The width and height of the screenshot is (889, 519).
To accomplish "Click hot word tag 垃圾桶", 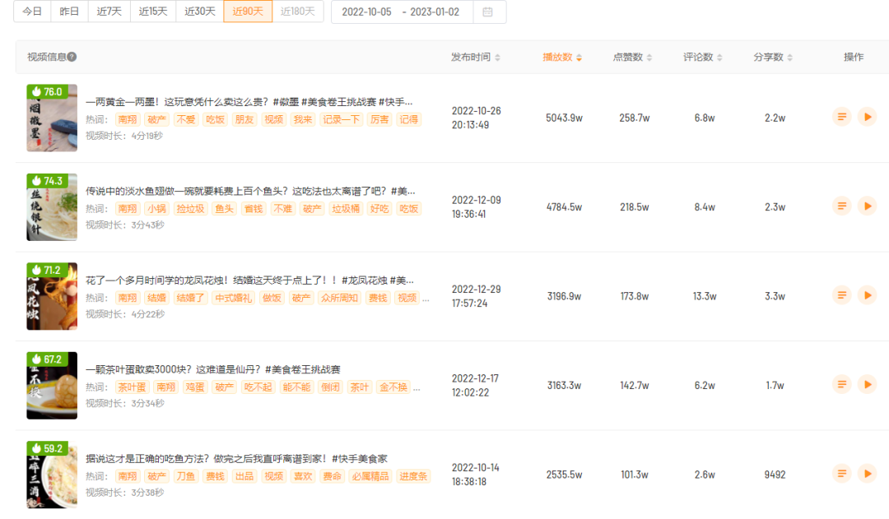I will (345, 209).
